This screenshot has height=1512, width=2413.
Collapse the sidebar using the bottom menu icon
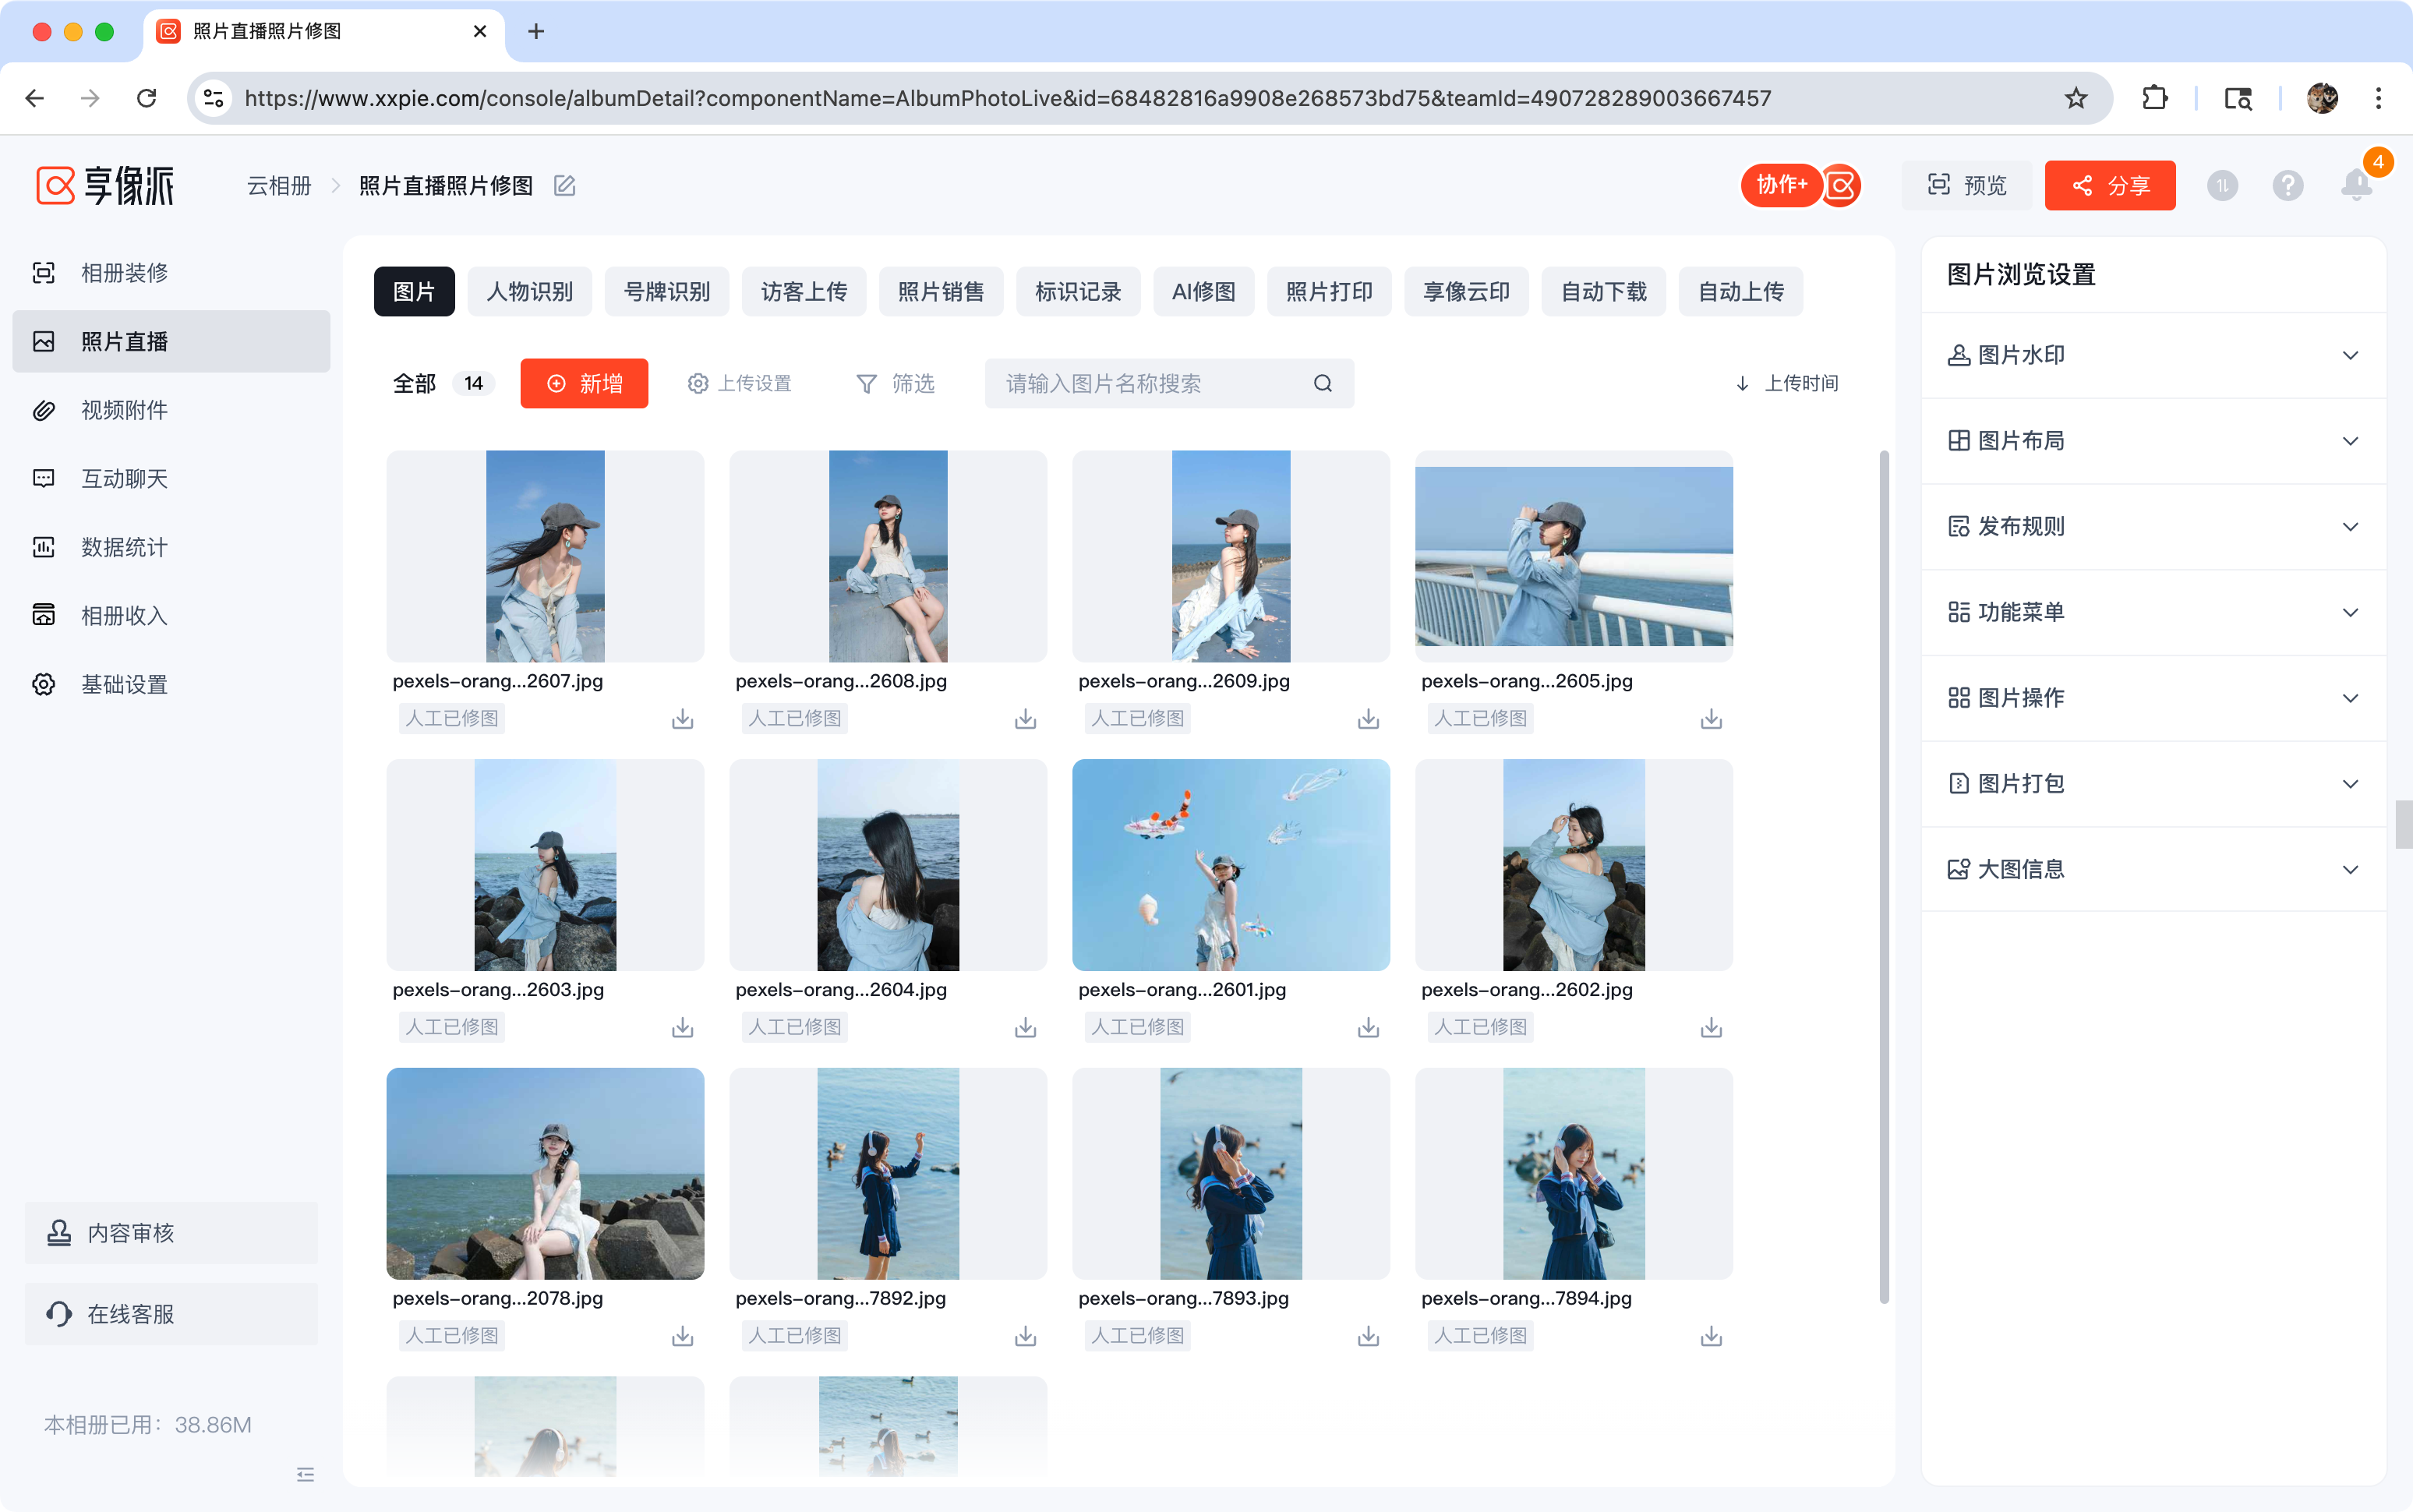305,1474
